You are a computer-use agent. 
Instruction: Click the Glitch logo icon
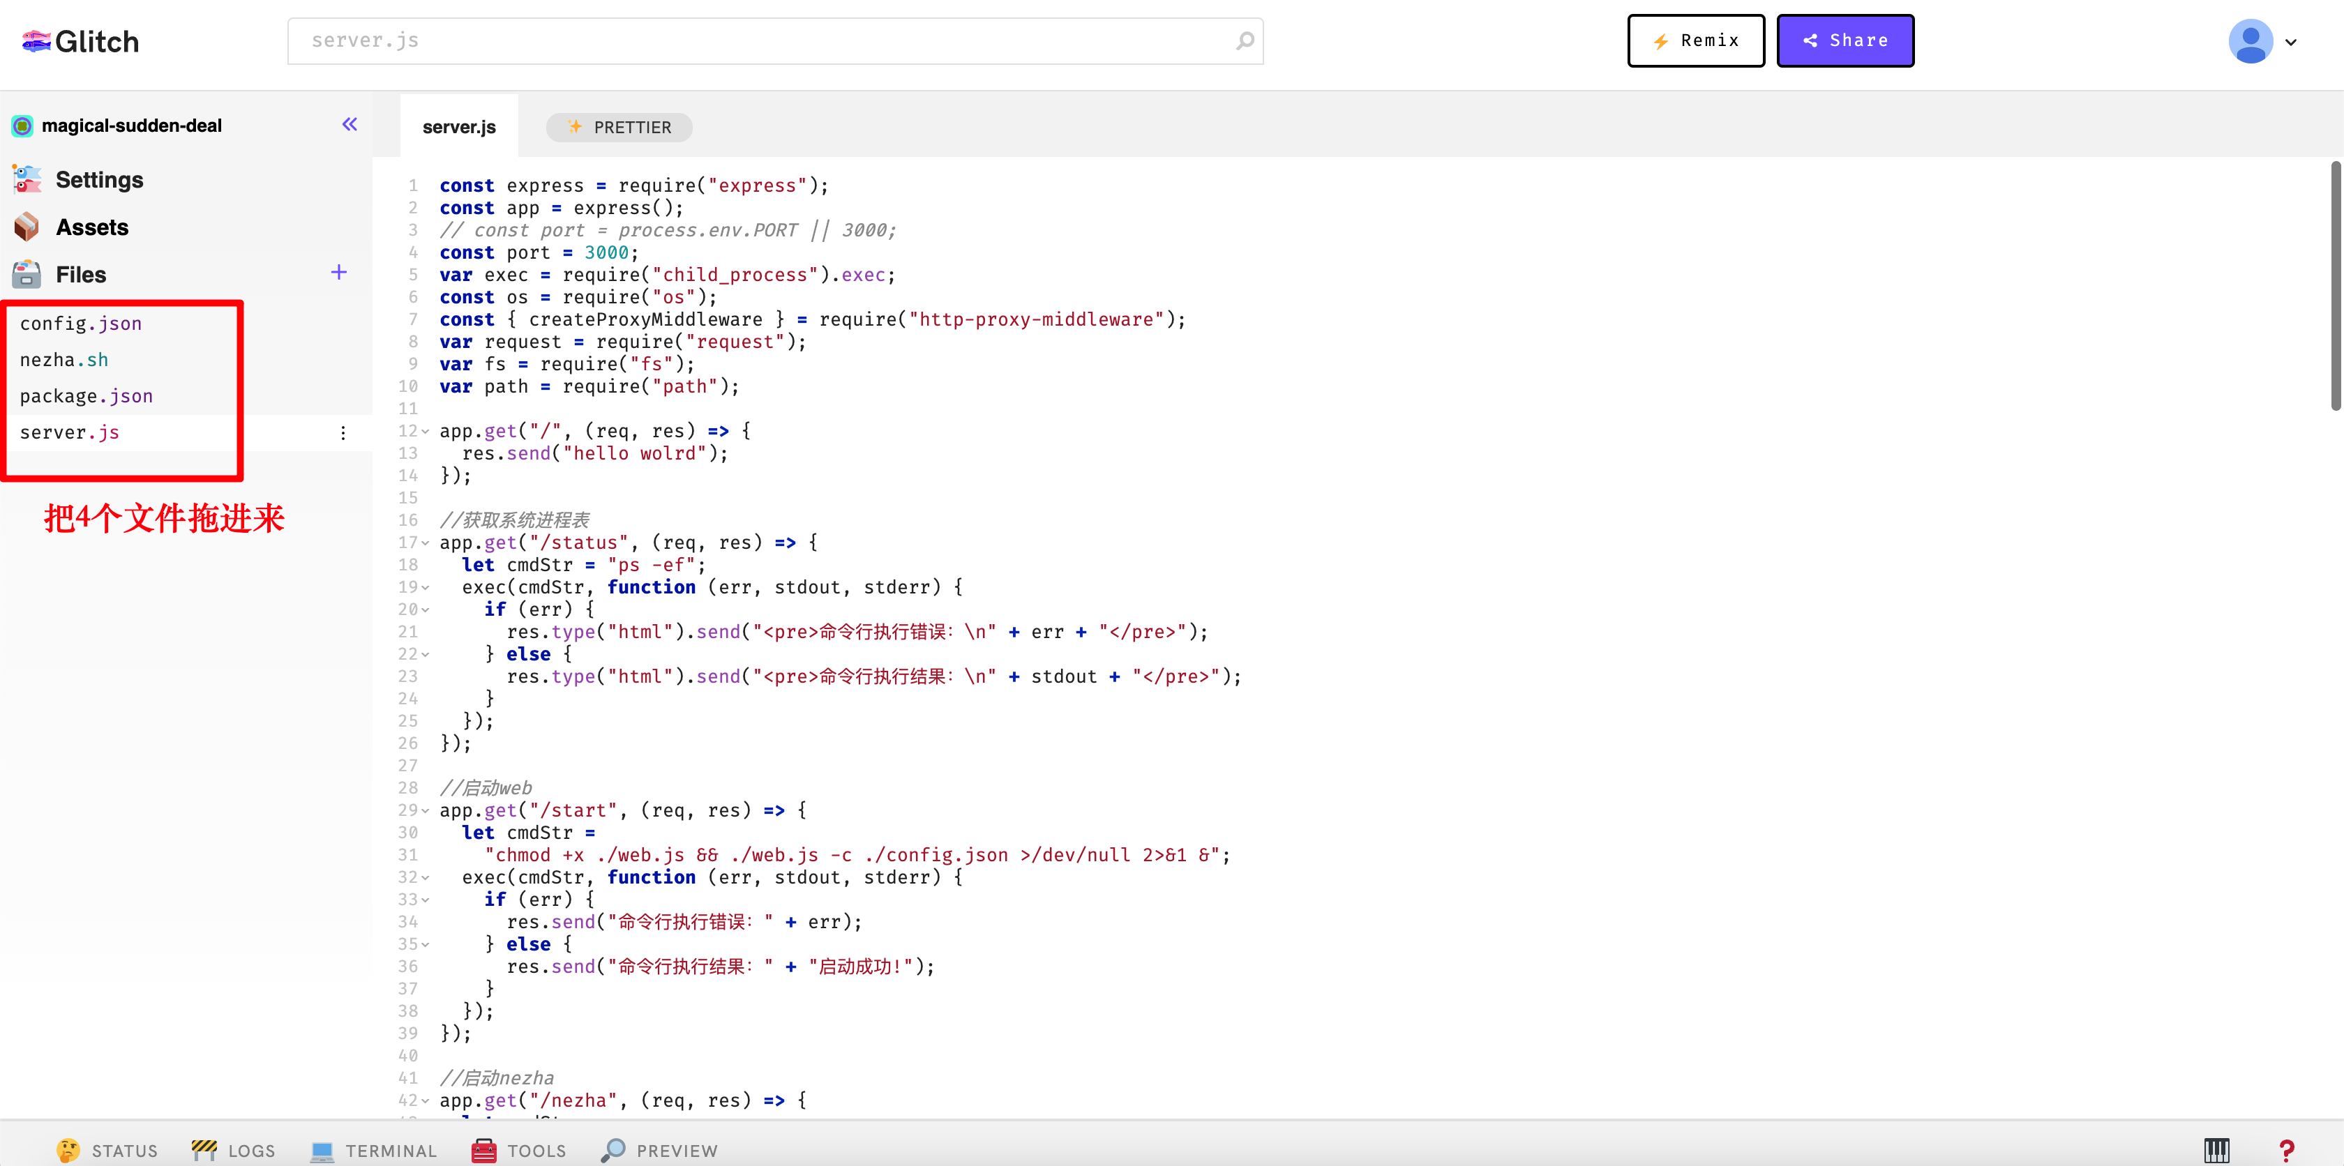click(x=36, y=41)
